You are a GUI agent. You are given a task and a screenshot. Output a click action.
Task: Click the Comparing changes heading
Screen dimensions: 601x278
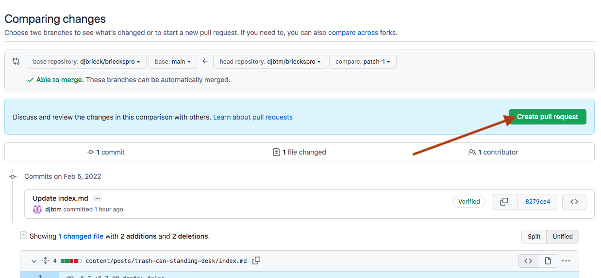click(55, 19)
